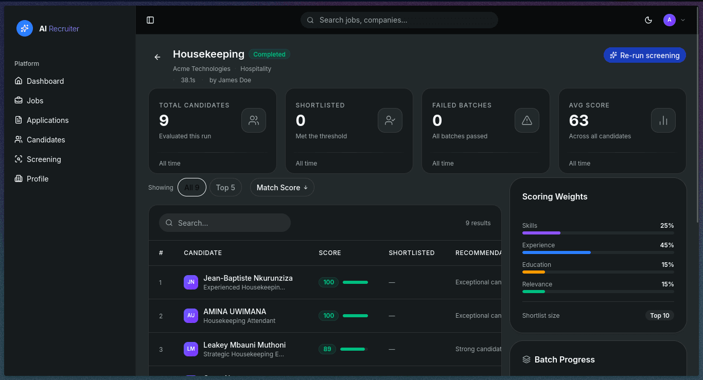This screenshot has width=703, height=380.
Task: Sort by the SCORE column header
Action: [x=330, y=252]
